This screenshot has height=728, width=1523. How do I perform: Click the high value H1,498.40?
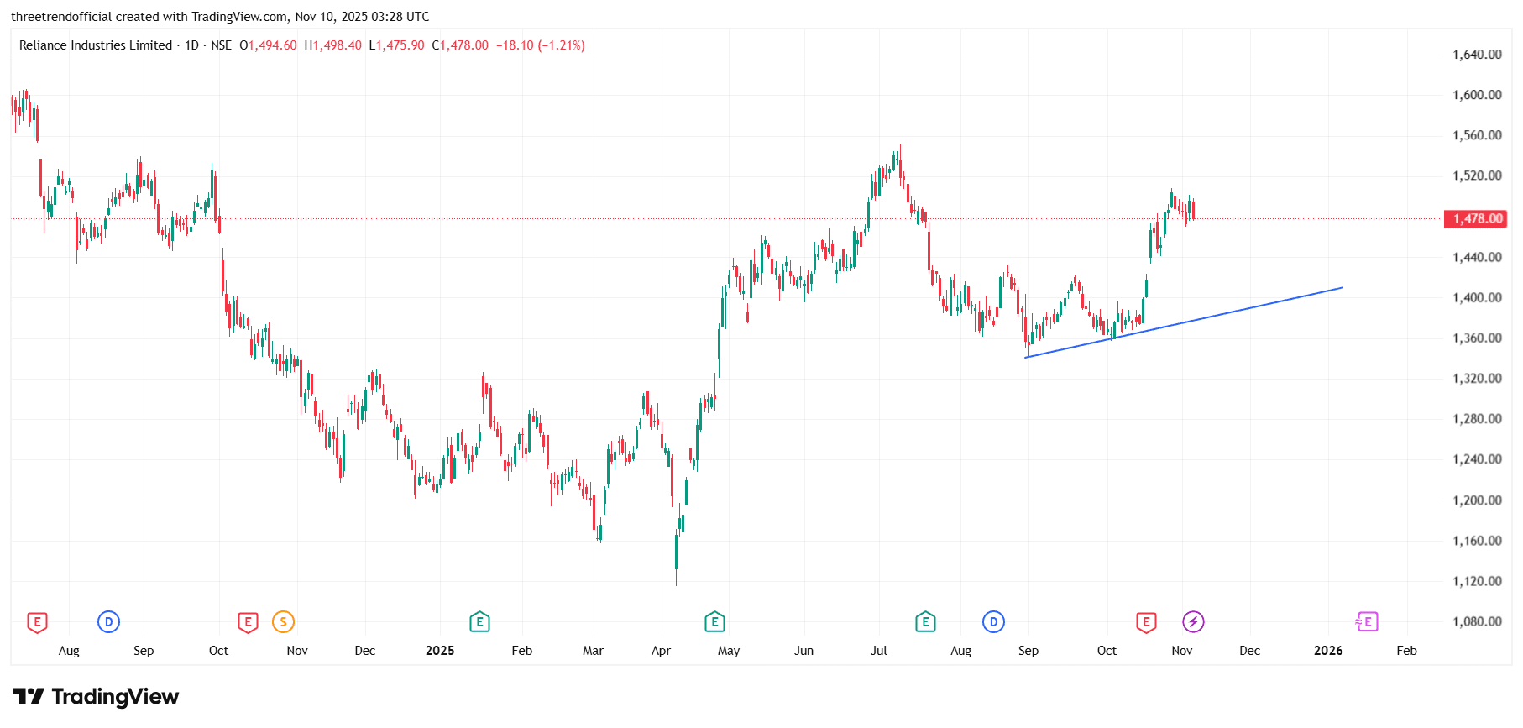(x=332, y=45)
